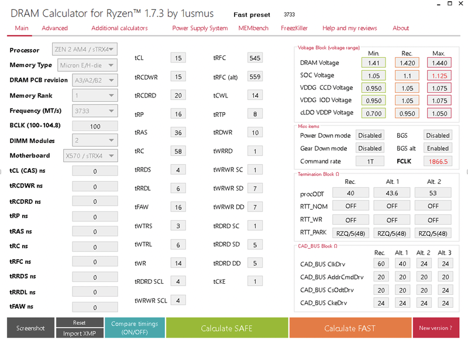The image size is (468, 341).
Task: Open Additional calculators tab
Action: coord(119,28)
